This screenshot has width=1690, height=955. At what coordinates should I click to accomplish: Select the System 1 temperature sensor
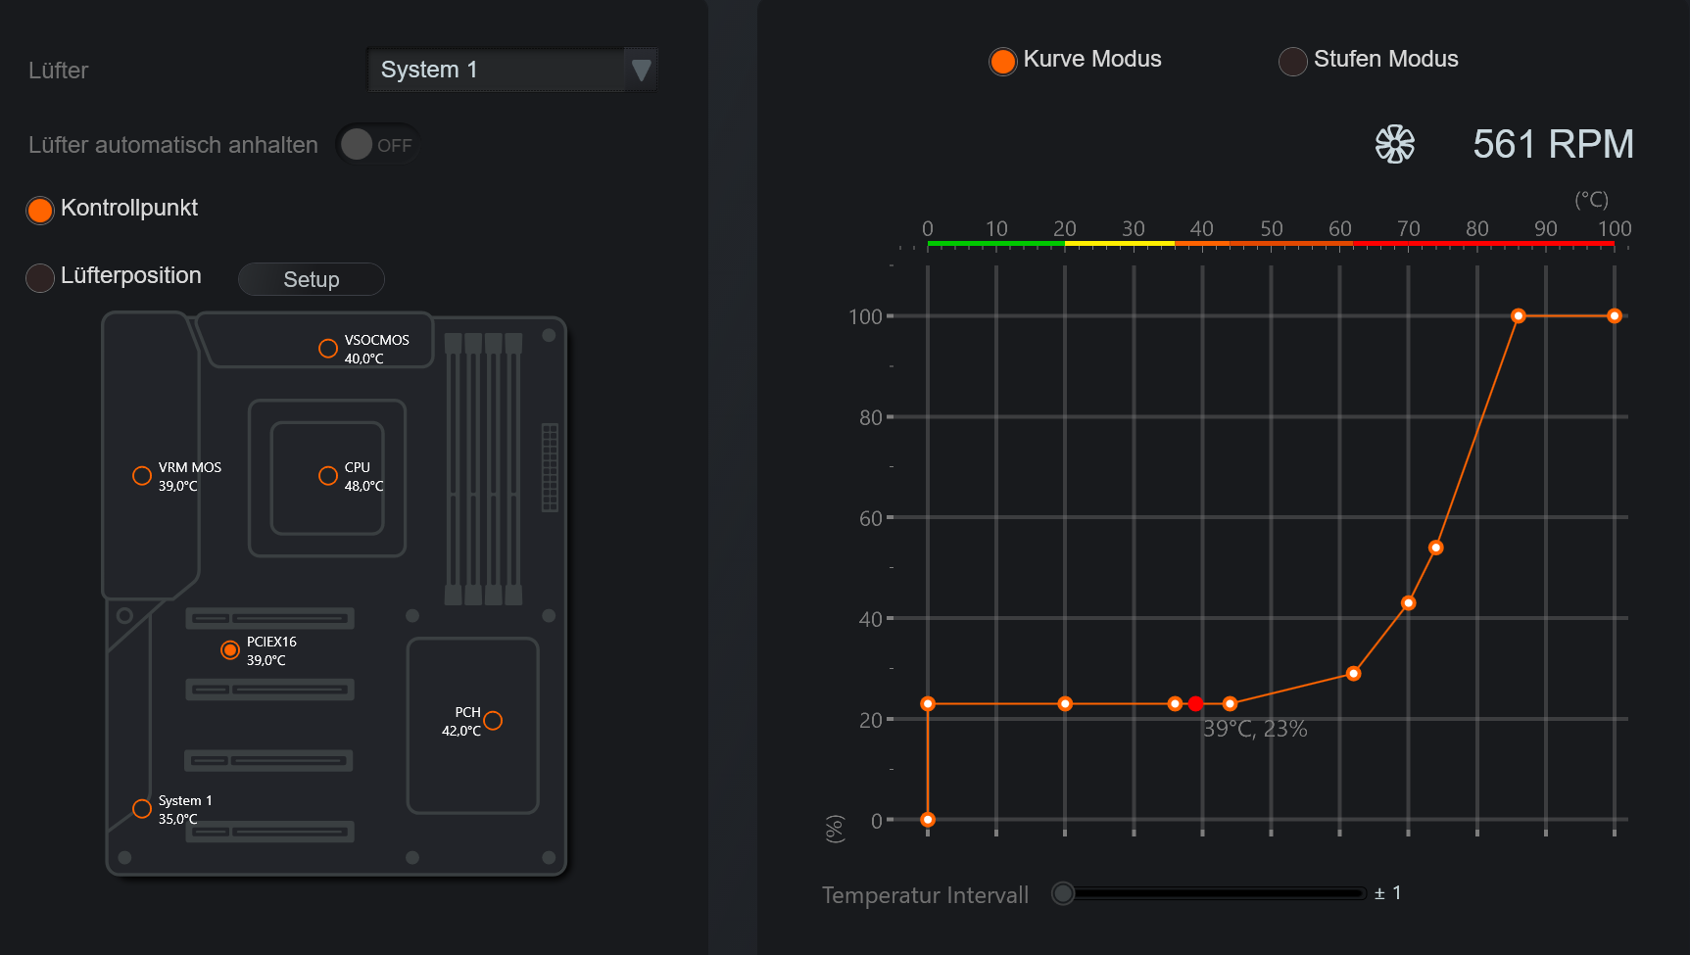[x=142, y=808]
